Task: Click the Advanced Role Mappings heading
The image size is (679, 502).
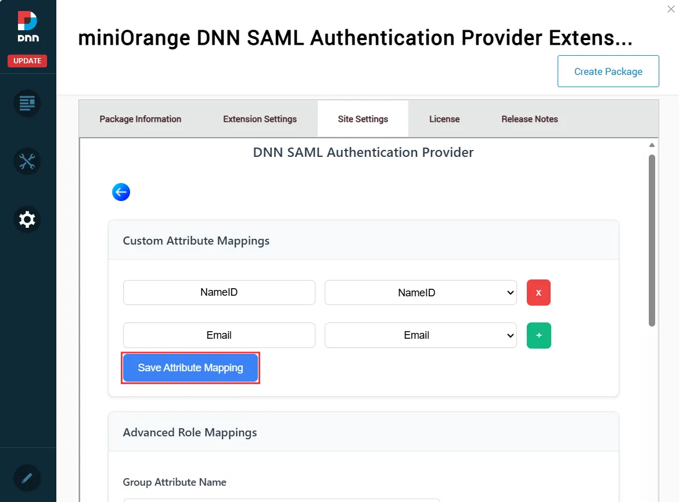Action: pyautogui.click(x=190, y=433)
